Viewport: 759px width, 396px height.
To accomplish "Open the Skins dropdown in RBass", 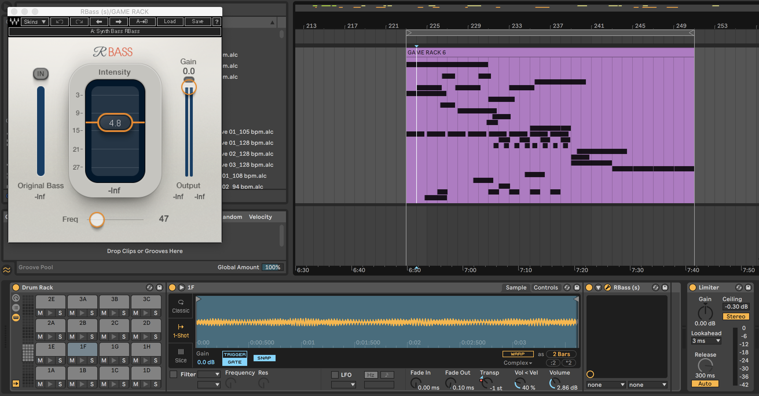I will click(x=35, y=21).
